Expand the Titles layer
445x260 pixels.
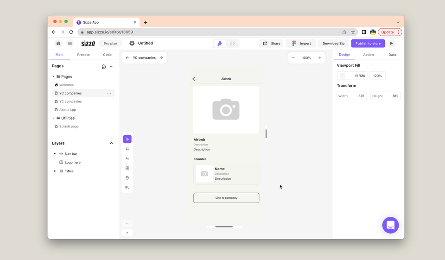point(55,171)
